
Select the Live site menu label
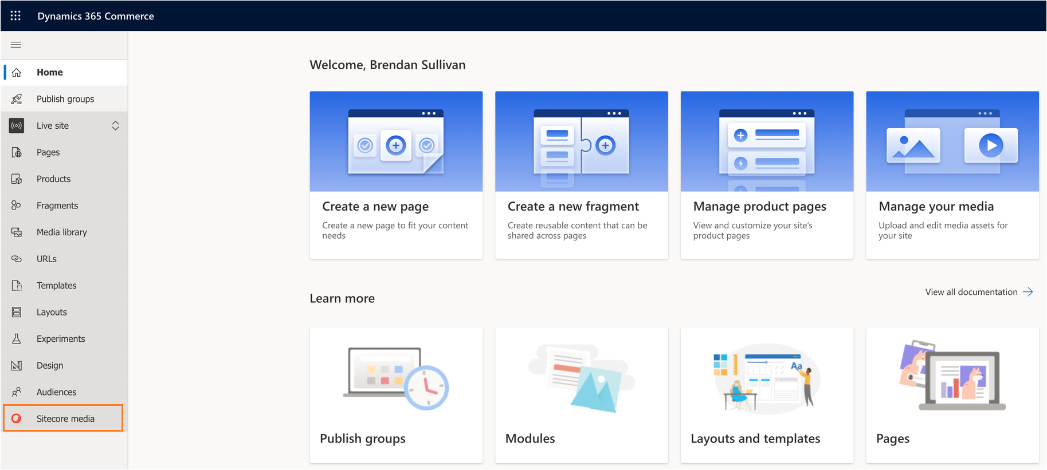pos(53,125)
